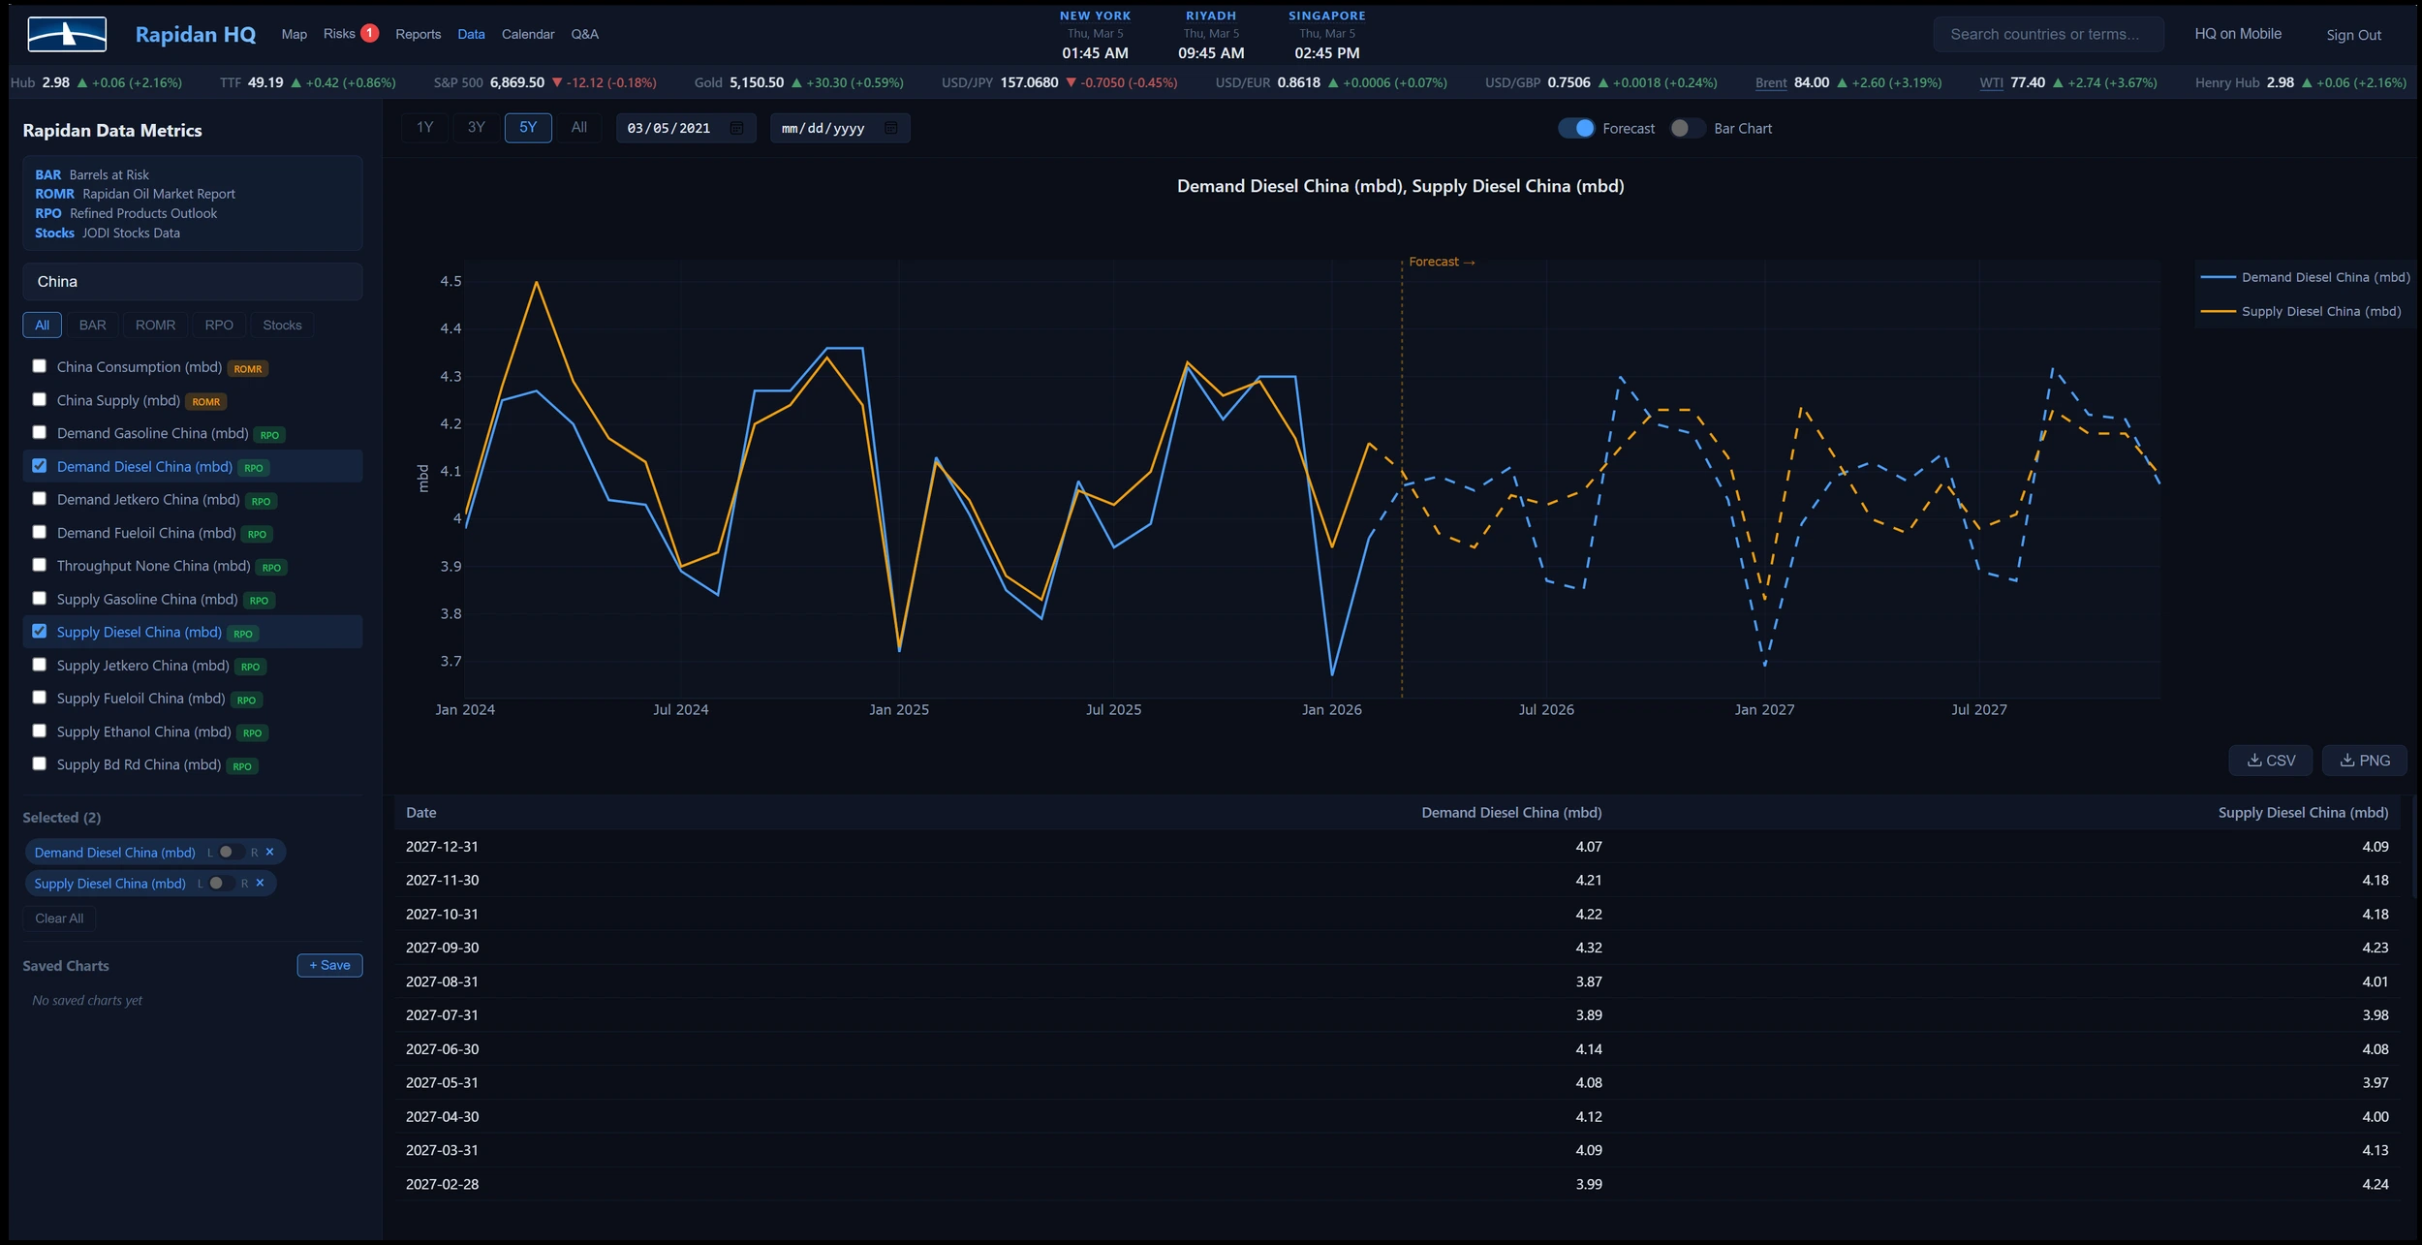Open the calendar icon beside 03/05/2021

click(734, 127)
